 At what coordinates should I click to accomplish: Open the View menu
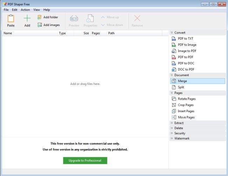pos(36,10)
